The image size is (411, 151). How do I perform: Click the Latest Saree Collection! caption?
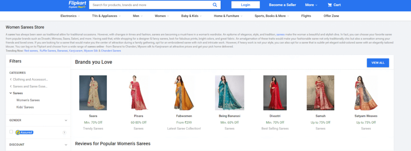pos(184,129)
